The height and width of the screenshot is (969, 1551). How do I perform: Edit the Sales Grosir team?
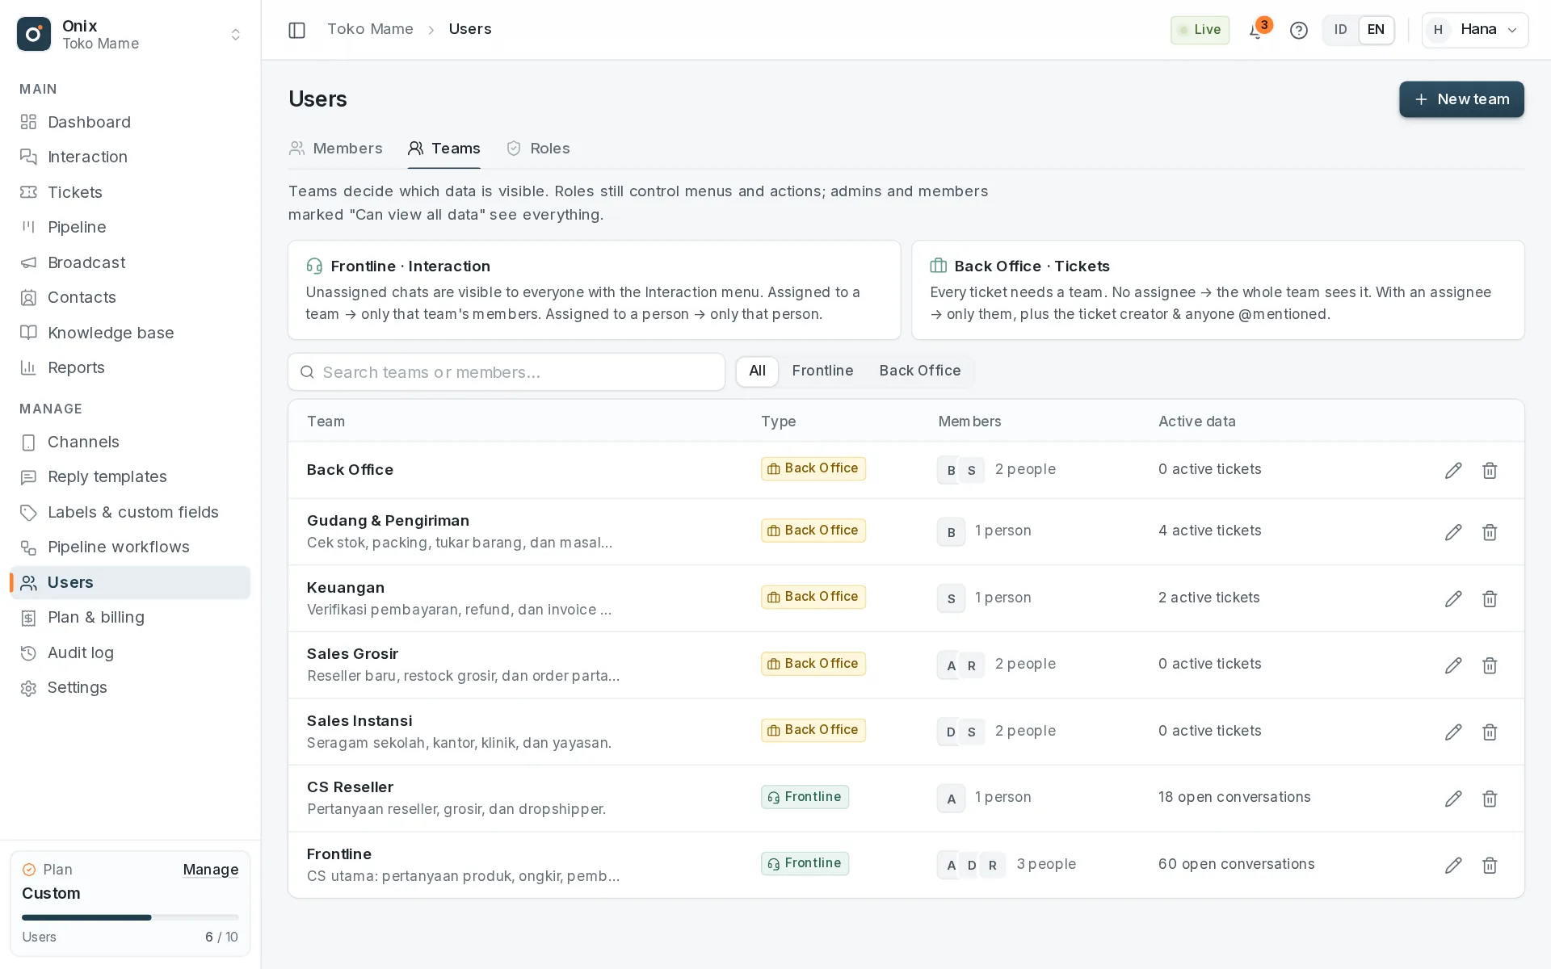coord(1453,665)
